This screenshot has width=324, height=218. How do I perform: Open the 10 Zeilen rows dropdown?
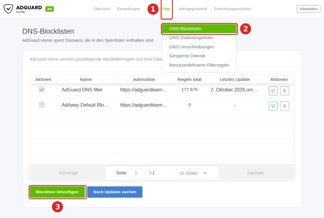(x=192, y=173)
